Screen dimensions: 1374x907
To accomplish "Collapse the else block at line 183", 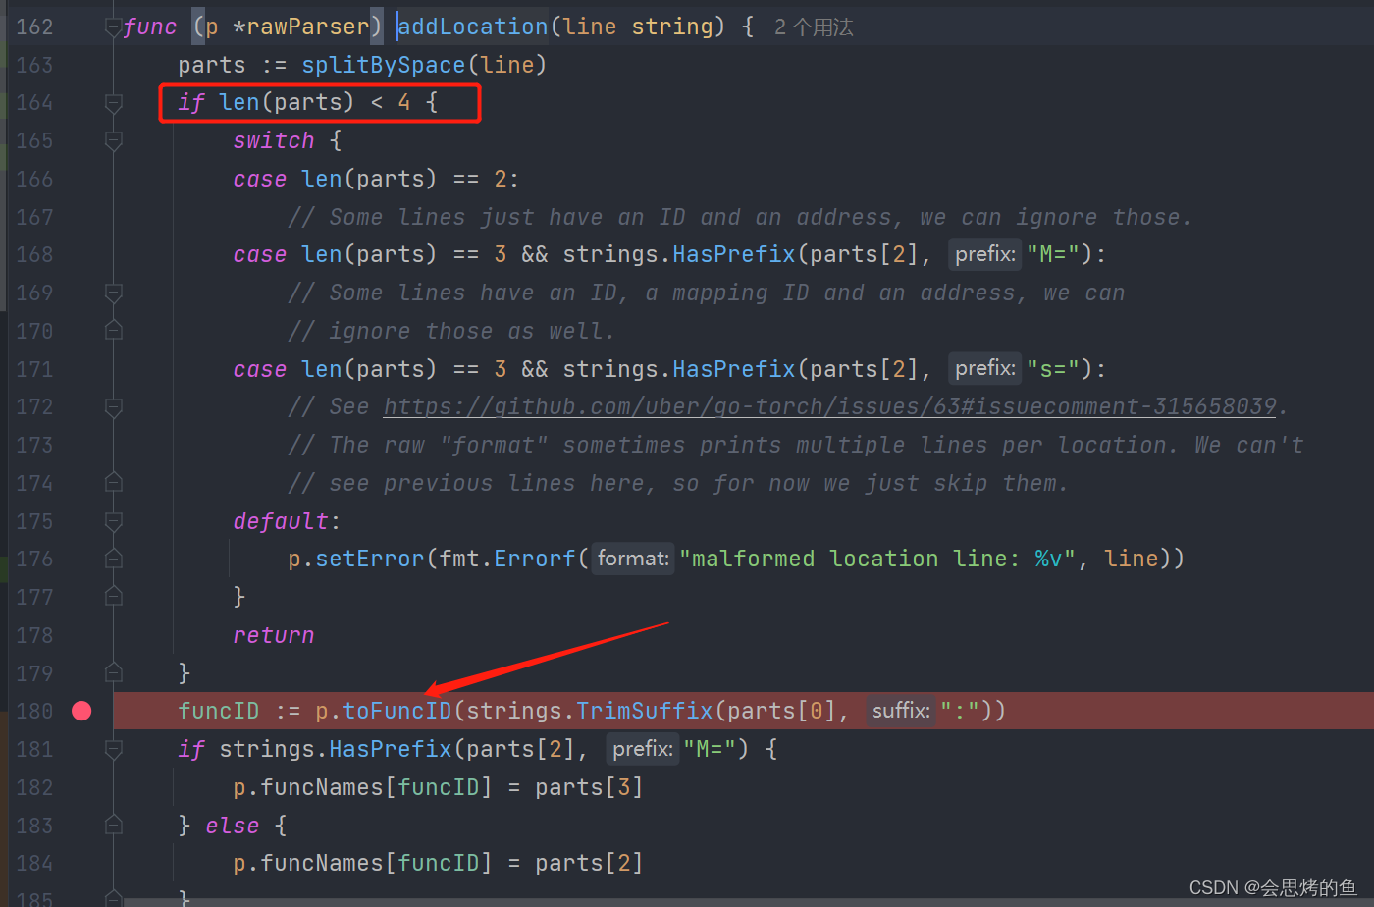I will coord(113,826).
